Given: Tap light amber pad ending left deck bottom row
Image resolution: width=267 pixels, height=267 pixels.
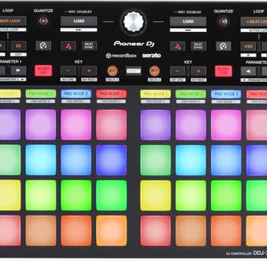Looking at the screenshot, I should (x=111, y=231).
